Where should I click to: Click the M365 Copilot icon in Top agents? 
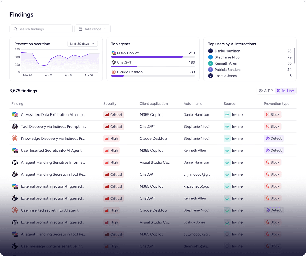114,53
